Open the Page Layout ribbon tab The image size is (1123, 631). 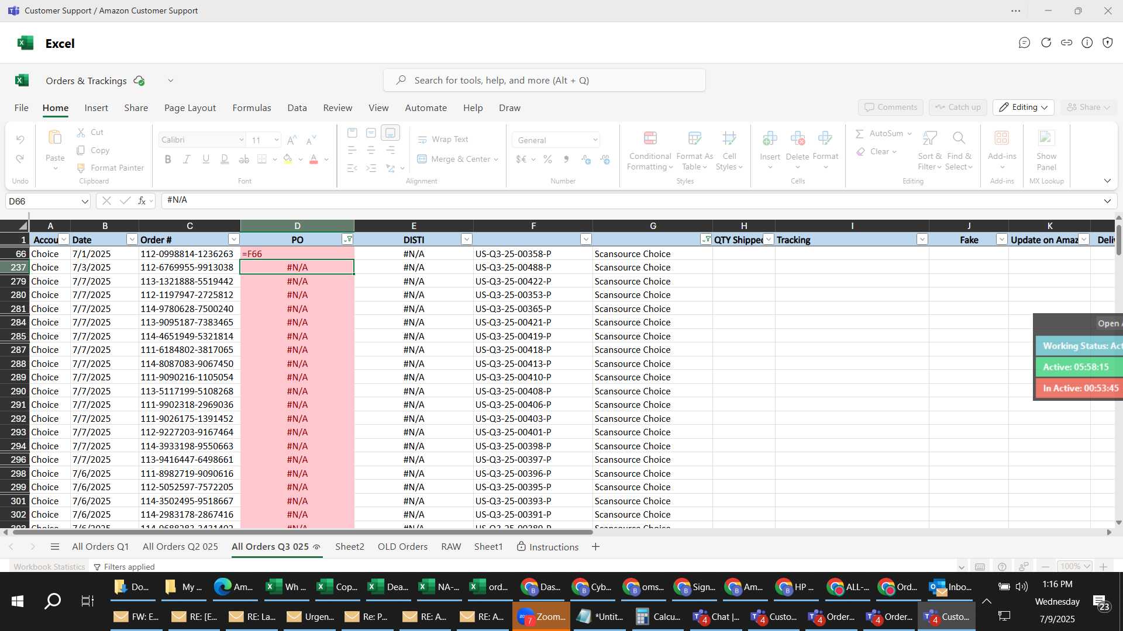point(190,108)
